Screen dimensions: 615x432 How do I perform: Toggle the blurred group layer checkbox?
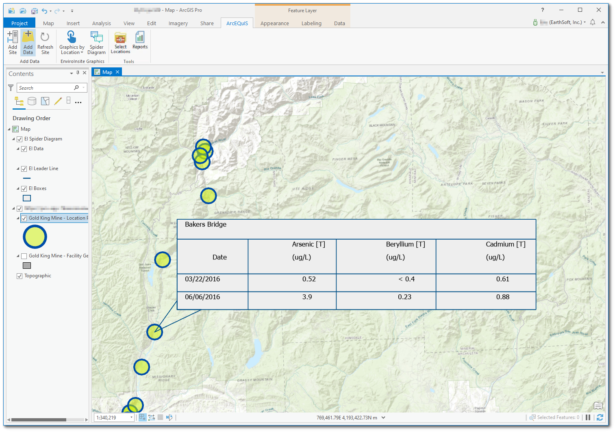pyautogui.click(x=20, y=209)
